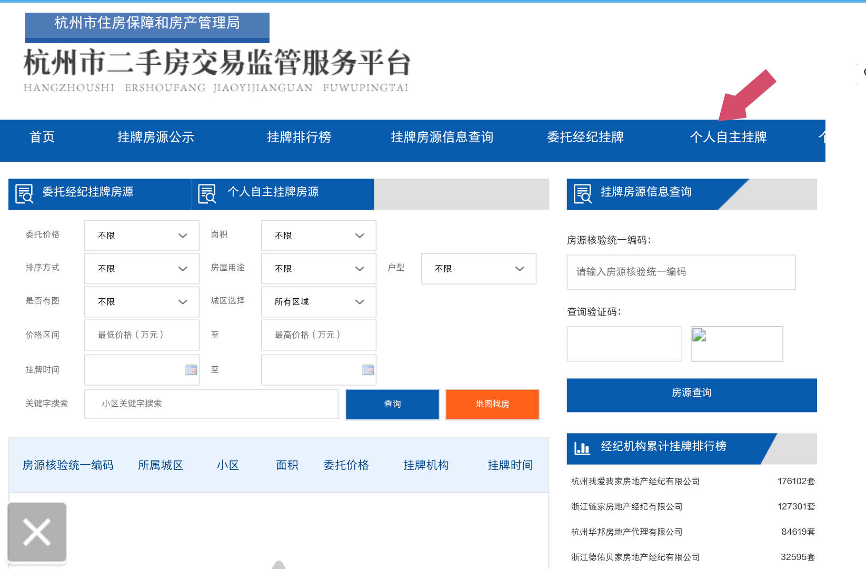Open the 户型 dropdown
Image resolution: width=866 pixels, height=569 pixels.
click(477, 269)
